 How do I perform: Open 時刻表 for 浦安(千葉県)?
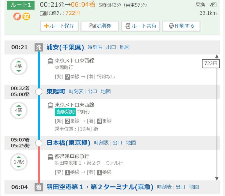coord(95,47)
